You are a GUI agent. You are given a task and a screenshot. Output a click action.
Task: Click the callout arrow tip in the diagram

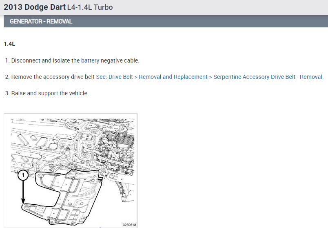click(23, 202)
